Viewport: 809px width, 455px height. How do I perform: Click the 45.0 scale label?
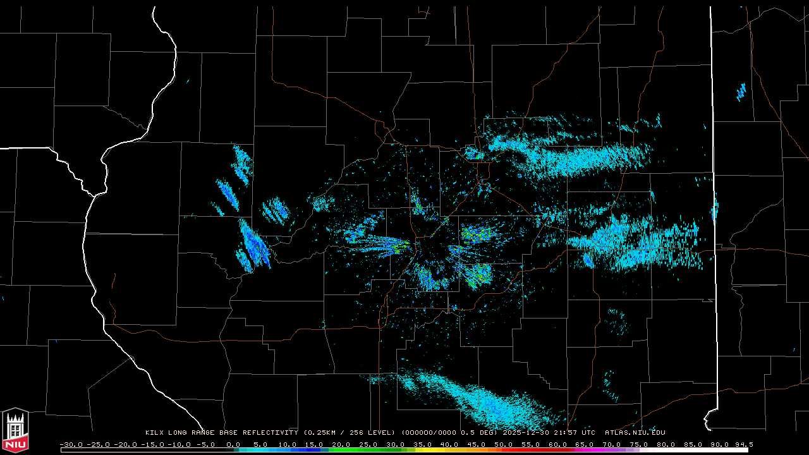pos(476,444)
